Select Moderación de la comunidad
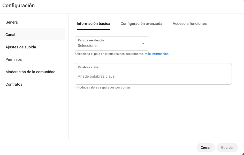244x155 pixels. click(x=30, y=72)
